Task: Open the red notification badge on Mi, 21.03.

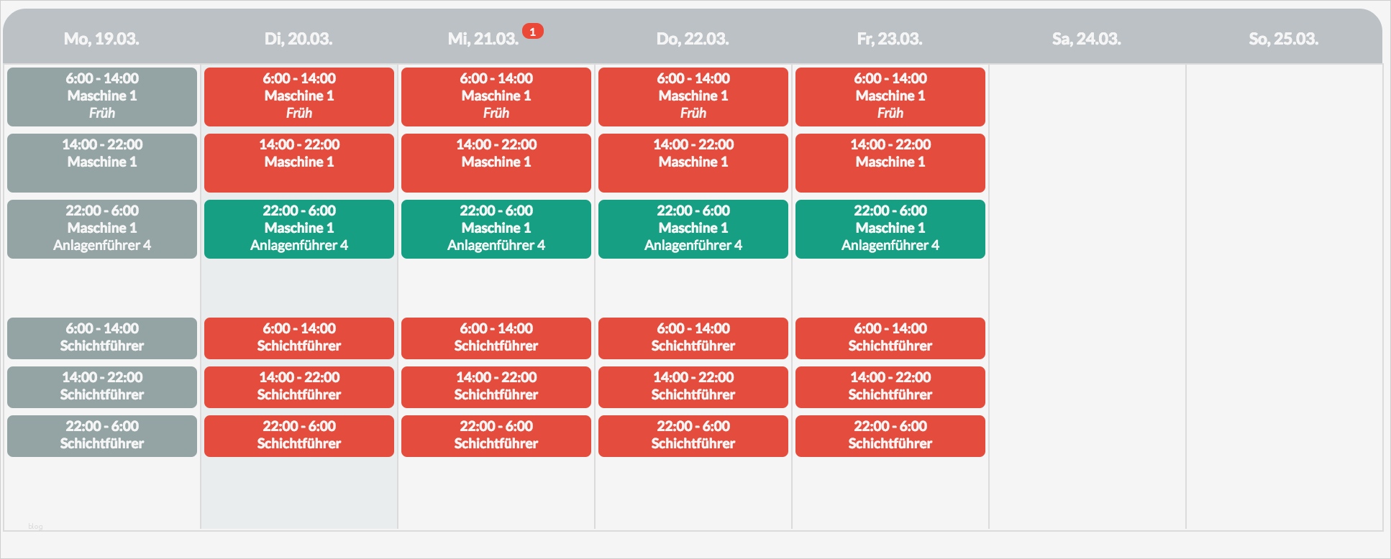Action: point(532,32)
